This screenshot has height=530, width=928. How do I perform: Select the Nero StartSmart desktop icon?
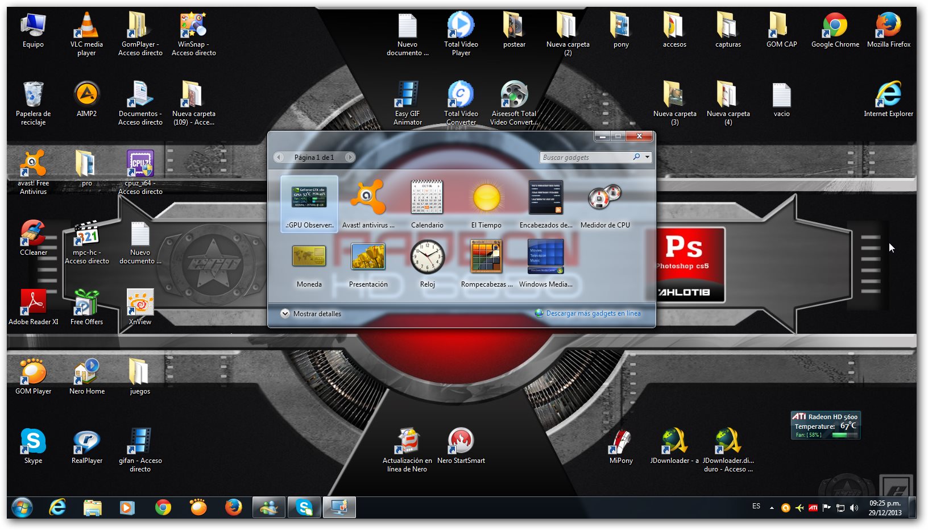pos(461,446)
